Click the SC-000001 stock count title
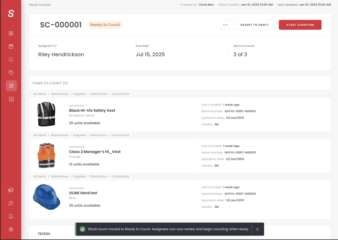This screenshot has width=338, height=240. [61, 25]
